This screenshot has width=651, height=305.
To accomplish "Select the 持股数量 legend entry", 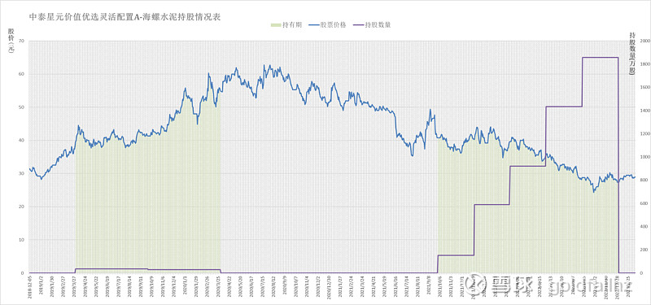I will click(x=371, y=25).
